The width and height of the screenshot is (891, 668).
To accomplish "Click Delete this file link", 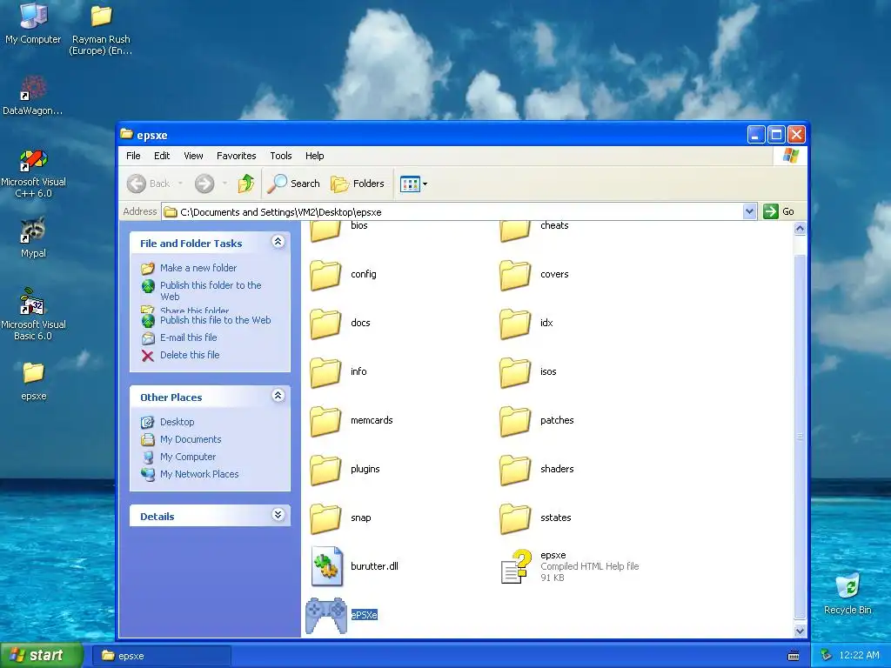I will [x=190, y=355].
